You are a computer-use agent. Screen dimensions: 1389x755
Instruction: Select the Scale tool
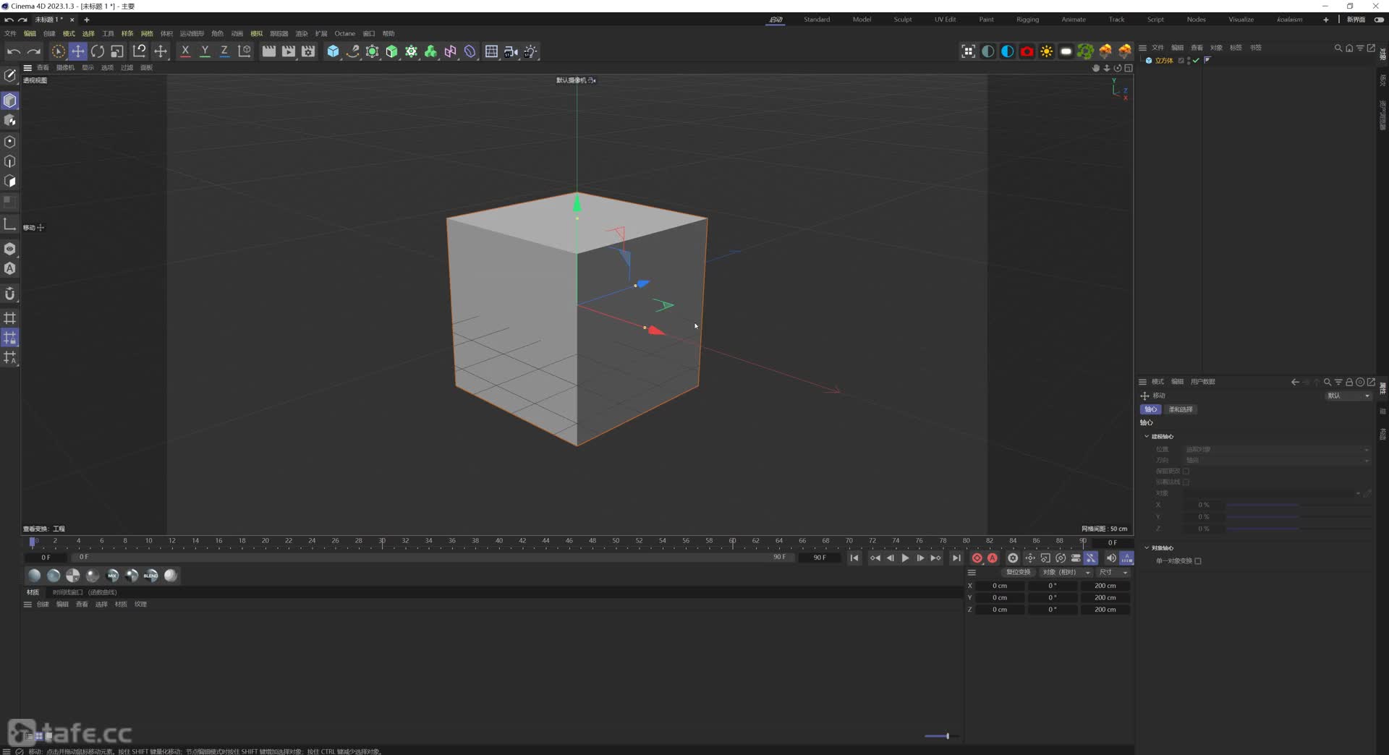116,51
